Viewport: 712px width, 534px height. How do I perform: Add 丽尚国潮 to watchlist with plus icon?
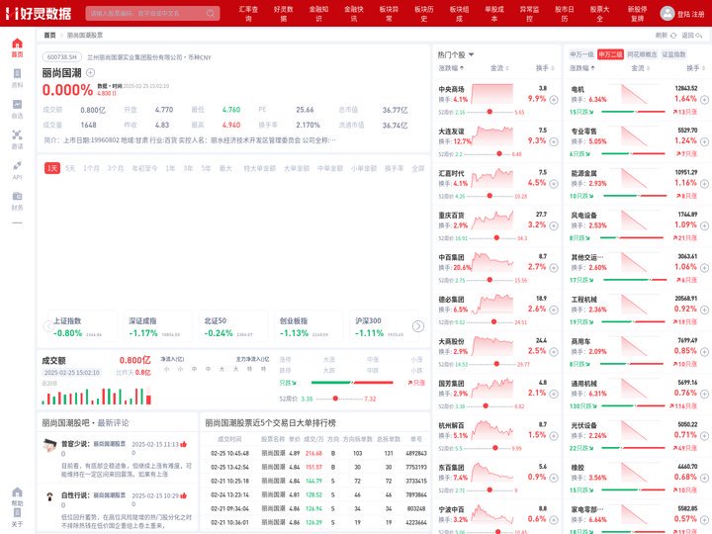(90, 72)
